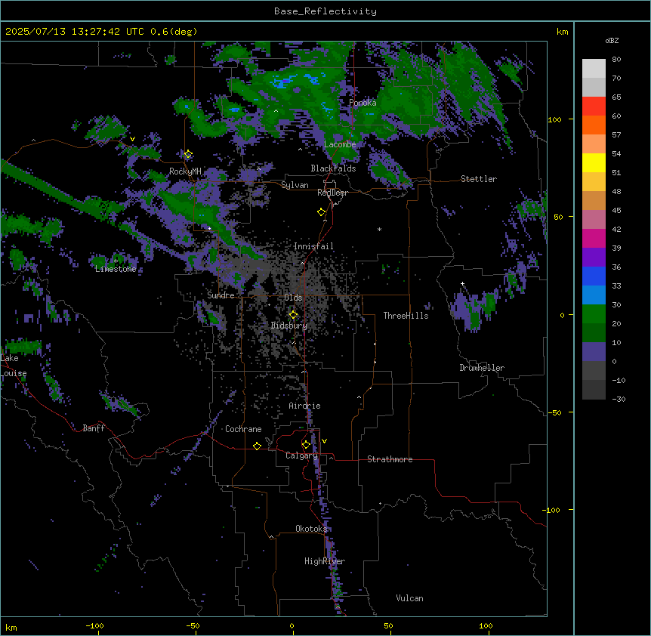Viewport: 651px width, 636px height.
Task: Click the km label at top right
Action: coord(562,32)
